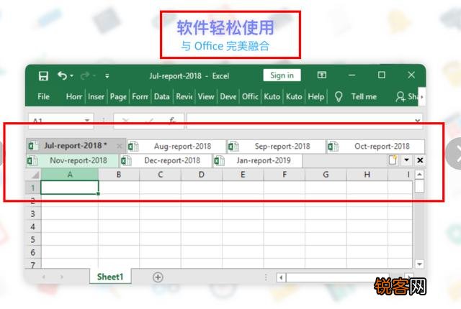Click the Save icon in title bar

click(43, 76)
